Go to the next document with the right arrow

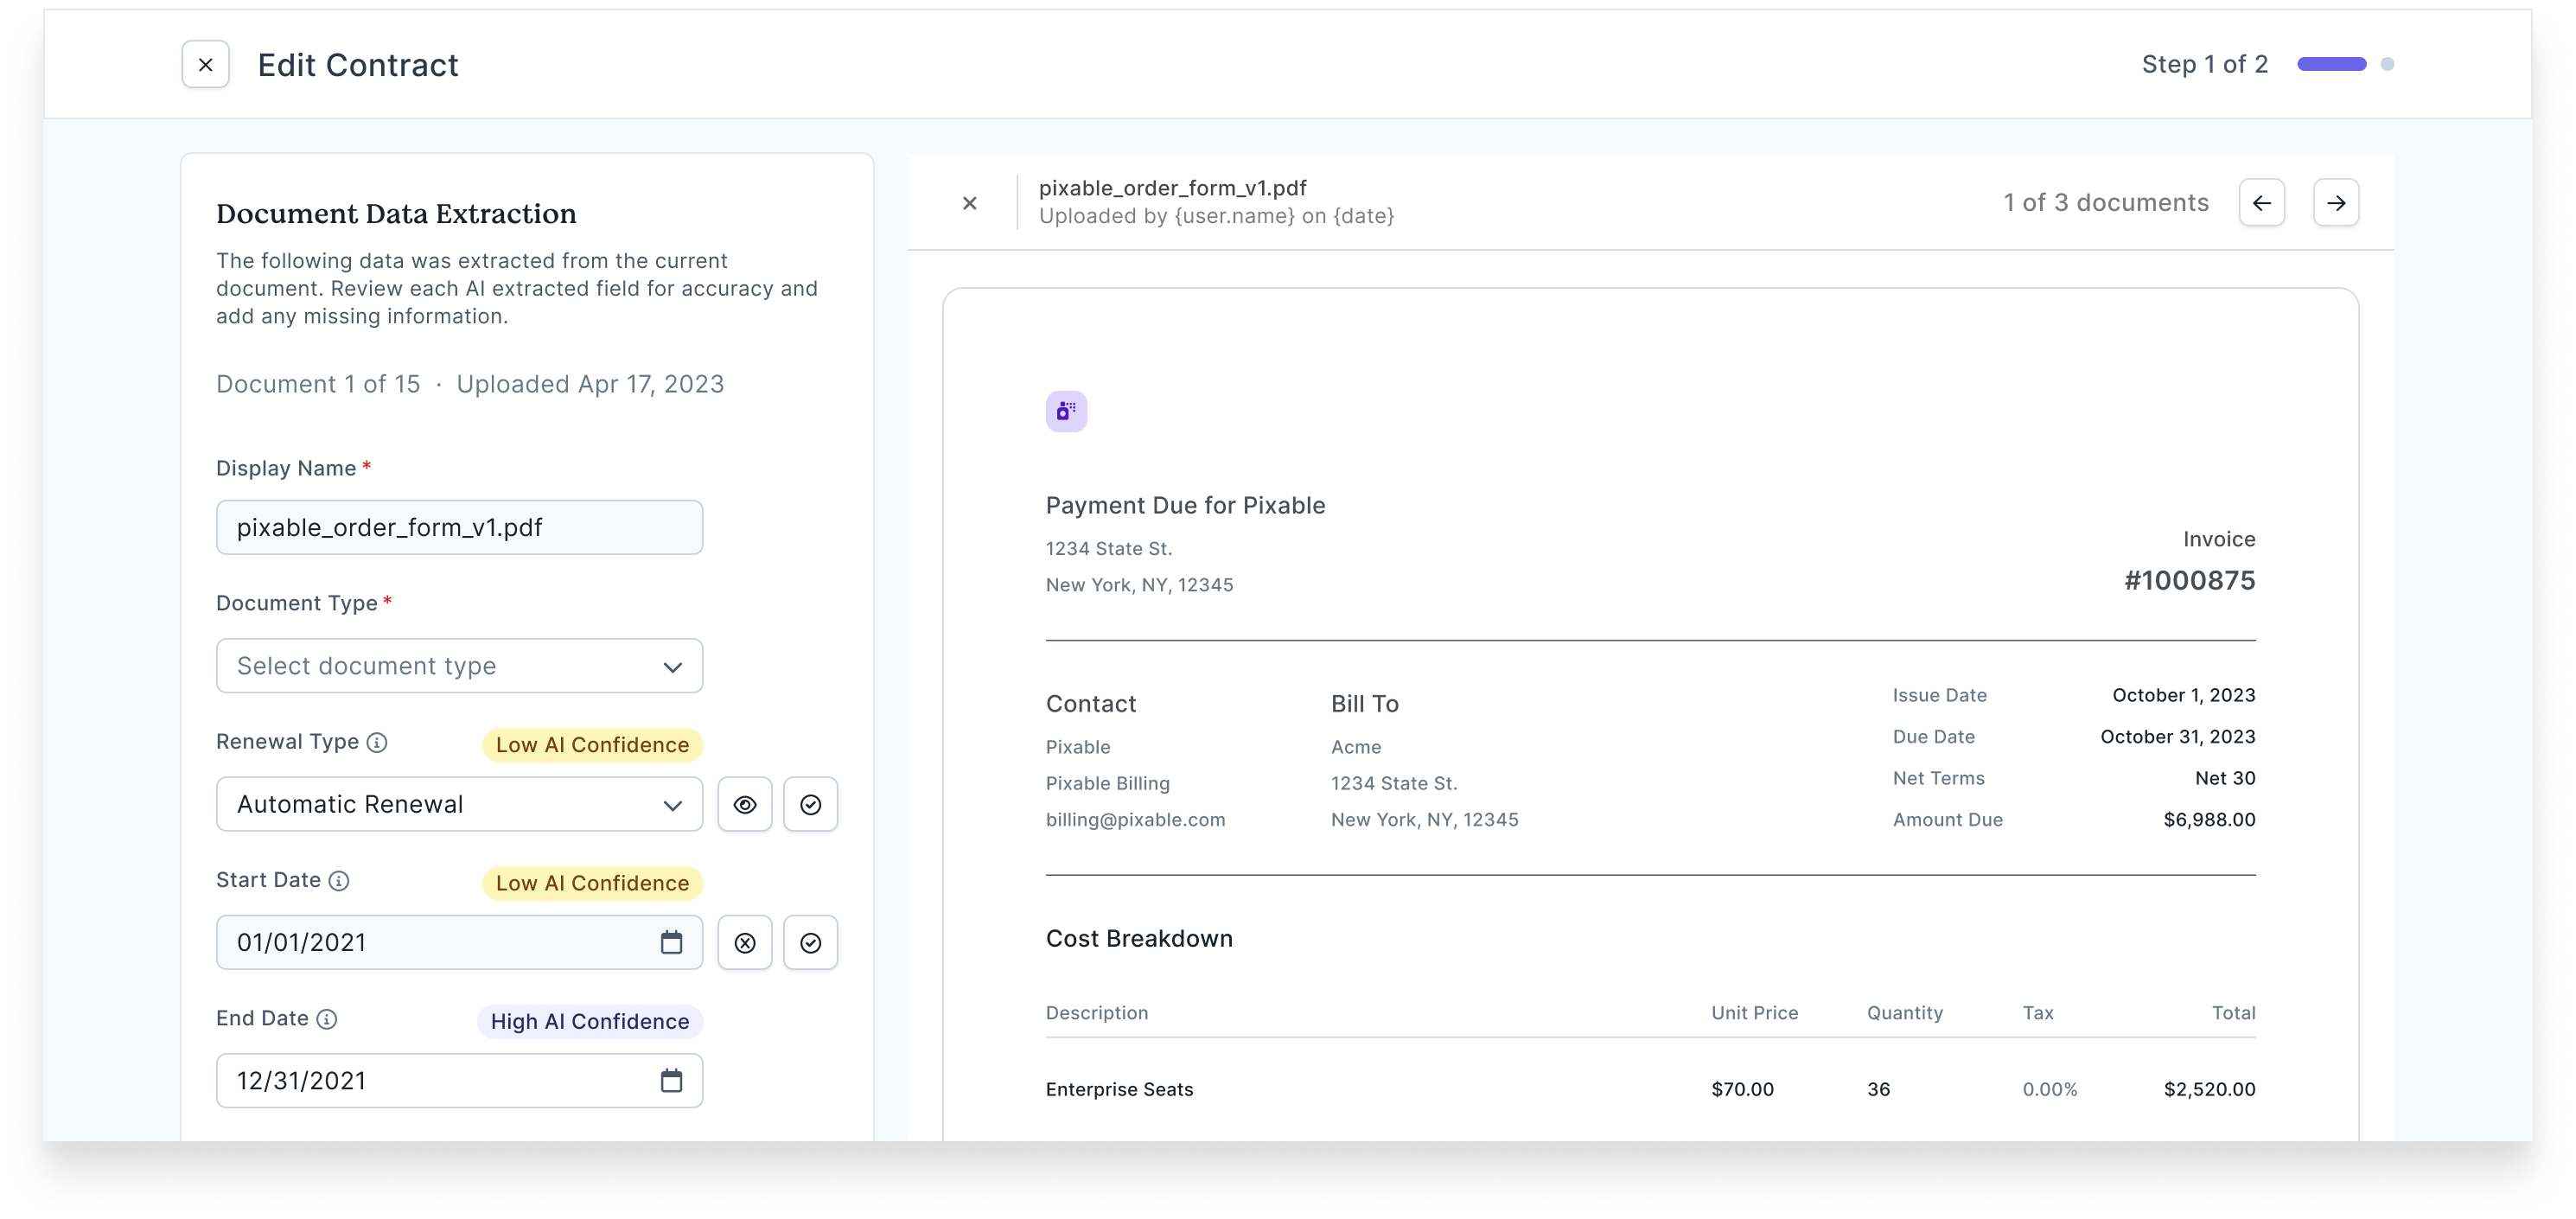pos(2337,203)
